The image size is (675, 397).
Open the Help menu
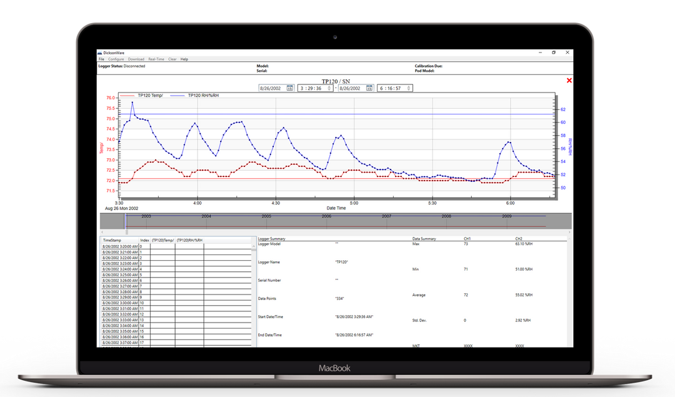[184, 59]
